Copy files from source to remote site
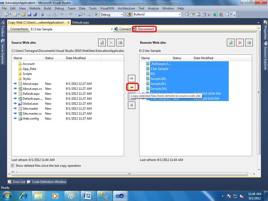This screenshot has width=268, height=201. (132, 78)
